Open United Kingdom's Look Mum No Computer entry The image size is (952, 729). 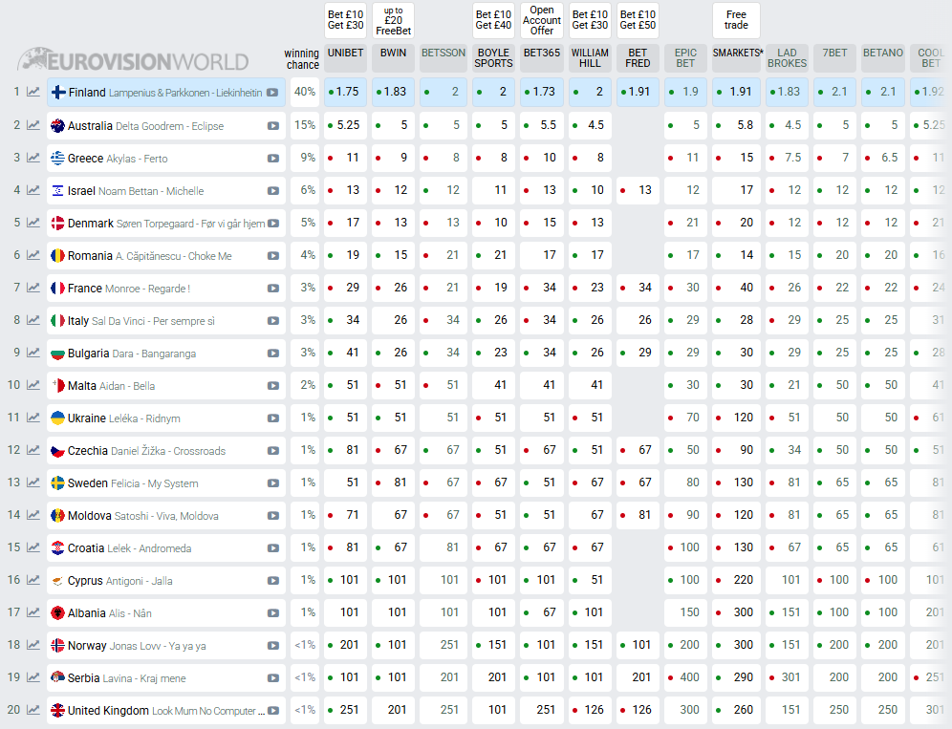click(x=165, y=710)
